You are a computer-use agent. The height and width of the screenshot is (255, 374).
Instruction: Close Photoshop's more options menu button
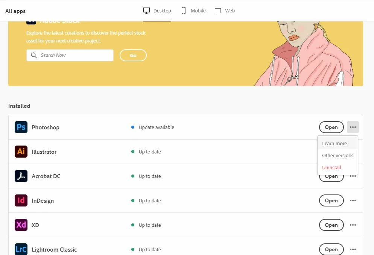pyautogui.click(x=353, y=127)
